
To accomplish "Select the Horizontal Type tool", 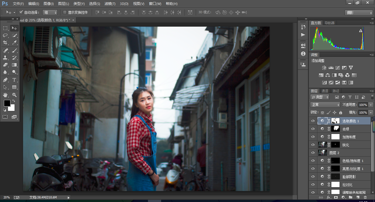I will (x=14, y=80).
